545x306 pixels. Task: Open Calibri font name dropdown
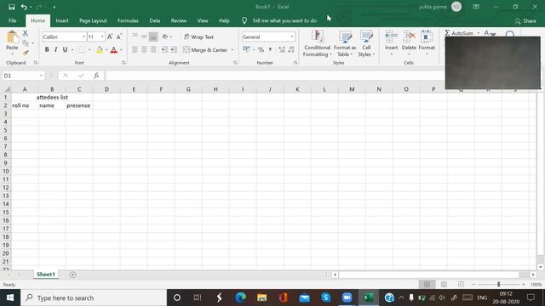[x=83, y=37]
